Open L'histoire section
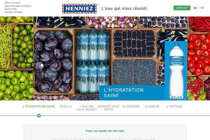Screen dimensions: 210x140 pos(175,106)
